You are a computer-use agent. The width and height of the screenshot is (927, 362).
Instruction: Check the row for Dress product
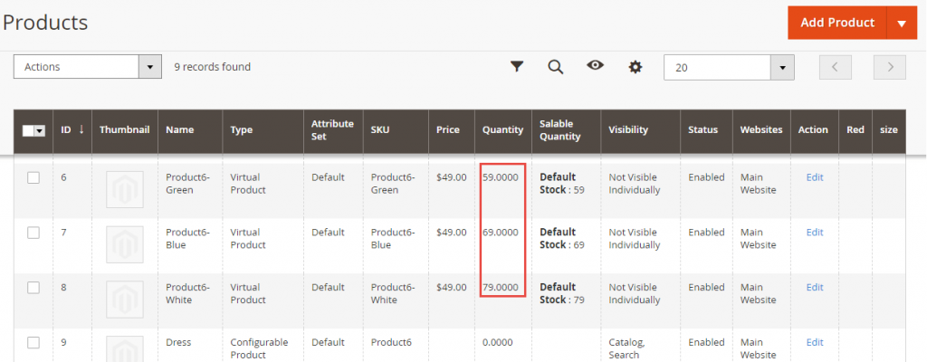33,342
